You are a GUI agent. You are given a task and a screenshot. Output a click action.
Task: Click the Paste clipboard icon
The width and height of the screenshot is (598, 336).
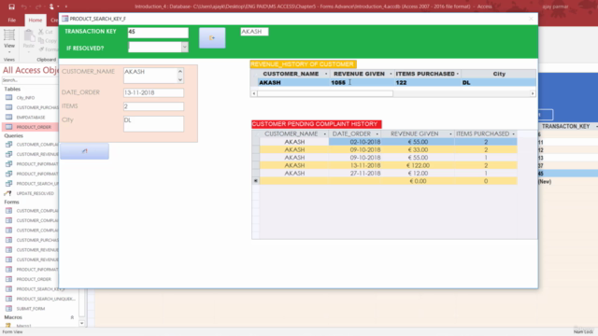pyautogui.click(x=29, y=35)
